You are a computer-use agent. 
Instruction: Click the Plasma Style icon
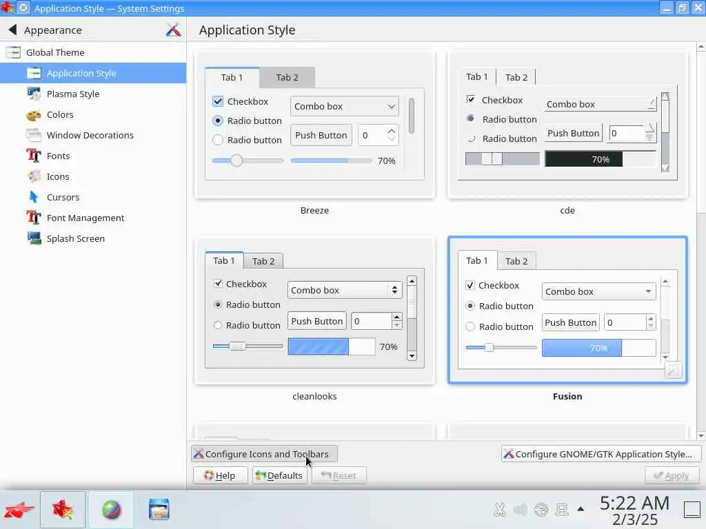click(x=34, y=94)
